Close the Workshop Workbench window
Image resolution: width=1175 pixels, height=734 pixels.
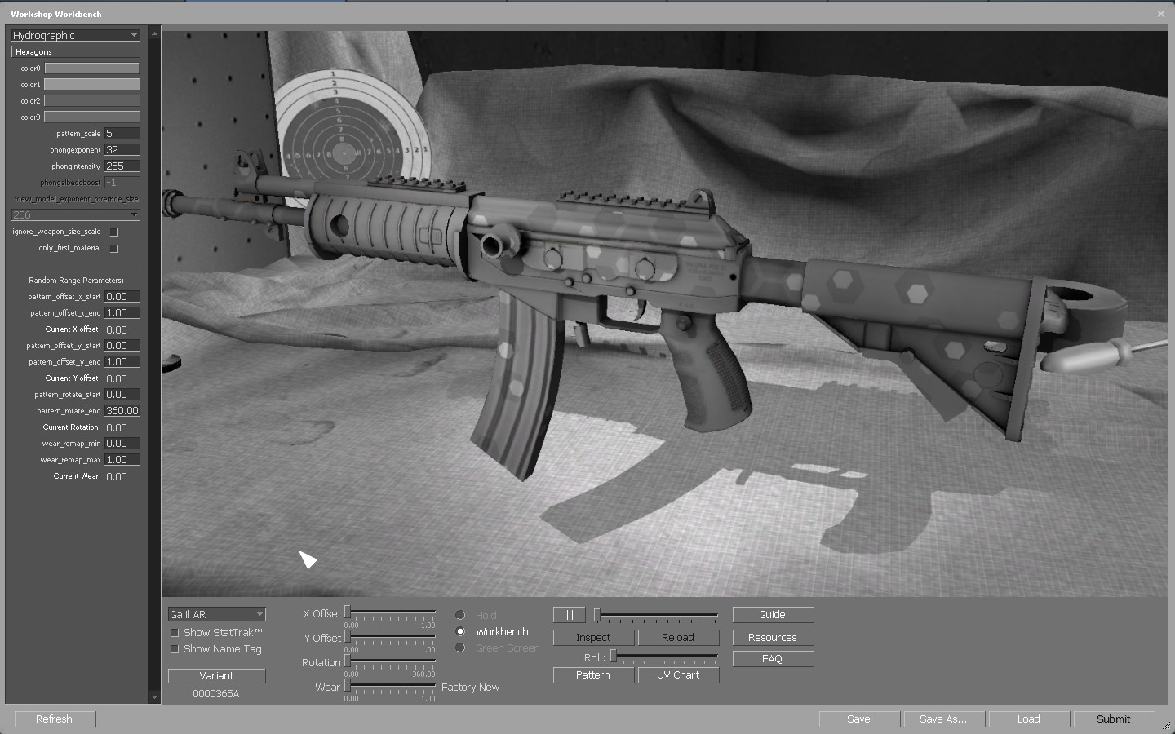pyautogui.click(x=1161, y=14)
